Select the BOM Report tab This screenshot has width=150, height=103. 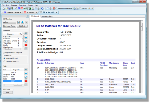[35, 16]
